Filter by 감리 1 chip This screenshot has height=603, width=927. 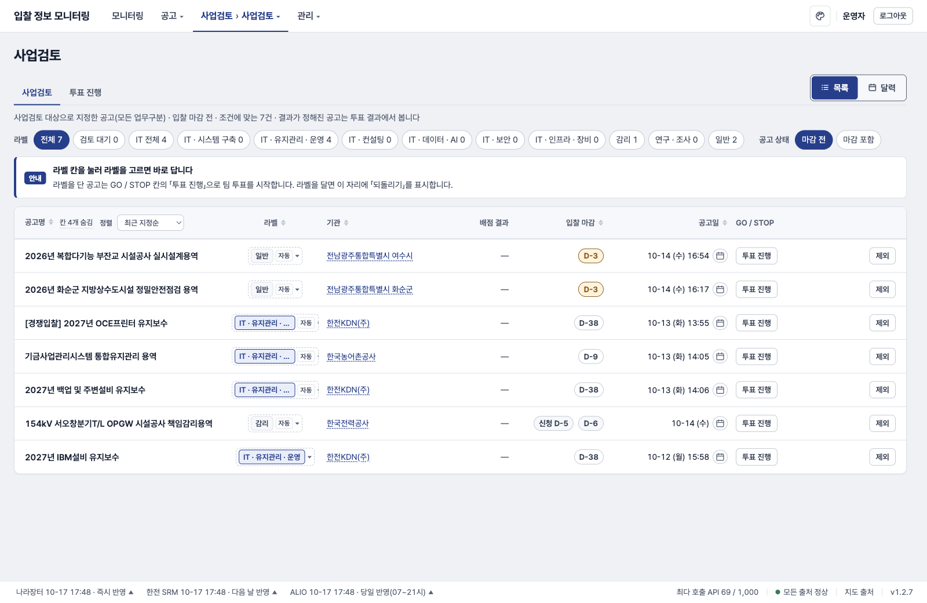pos(627,140)
